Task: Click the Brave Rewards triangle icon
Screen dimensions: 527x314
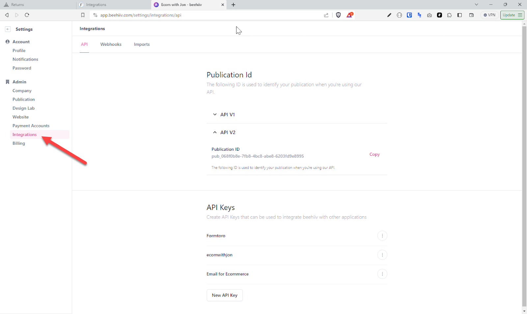Action: [349, 15]
